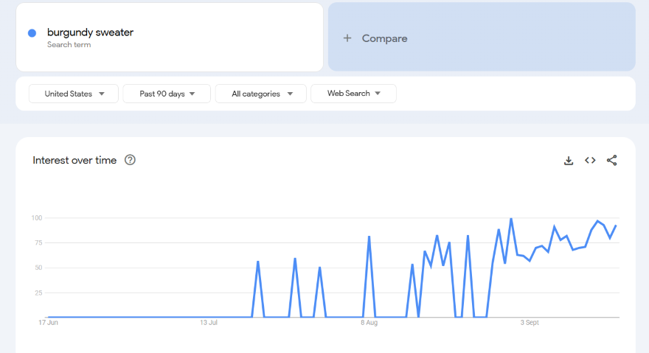
Task: Open the United States region dropdown
Action: (x=74, y=94)
